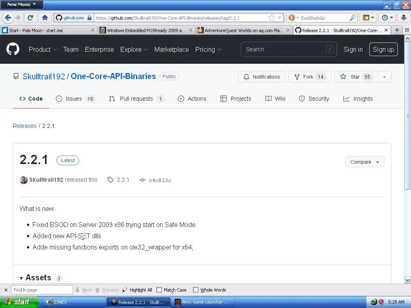
Task: Click the Find in page text field
Action: click(42, 290)
